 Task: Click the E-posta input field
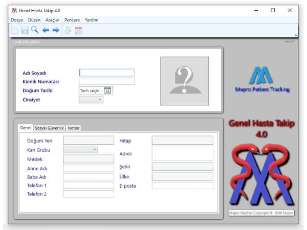coord(183,186)
